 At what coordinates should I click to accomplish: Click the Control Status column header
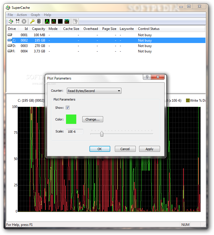click(171, 28)
